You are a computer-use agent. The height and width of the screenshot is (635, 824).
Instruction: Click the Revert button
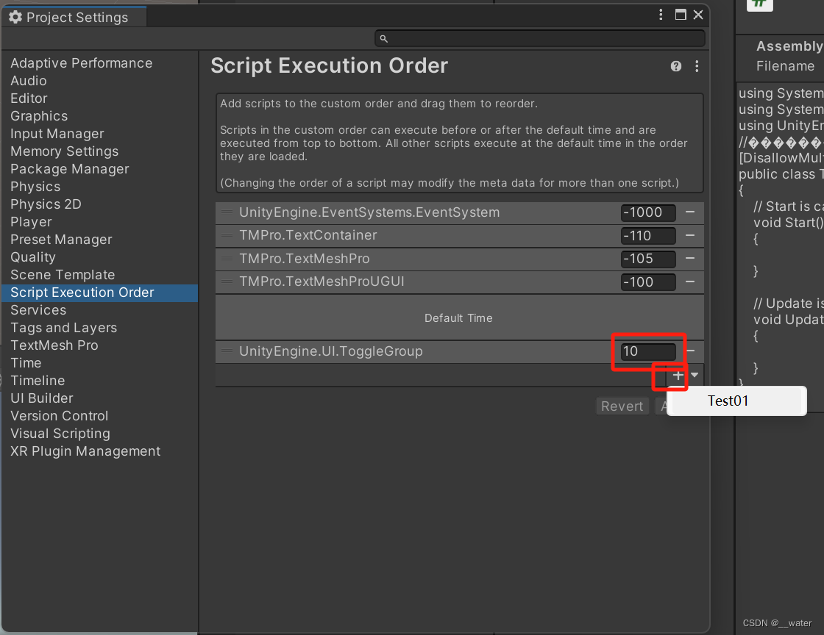coord(622,406)
